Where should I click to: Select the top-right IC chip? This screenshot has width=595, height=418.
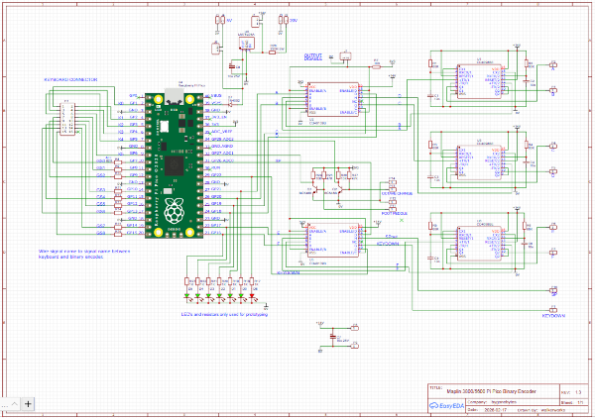478,82
